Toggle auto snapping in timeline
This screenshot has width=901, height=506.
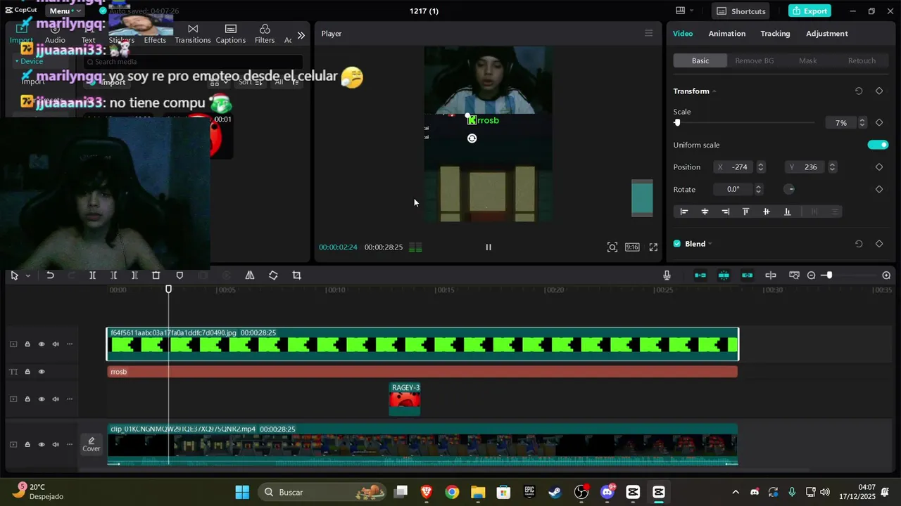(x=724, y=275)
